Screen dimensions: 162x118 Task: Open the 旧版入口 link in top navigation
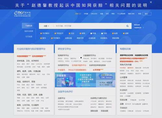click(x=78, y=14)
